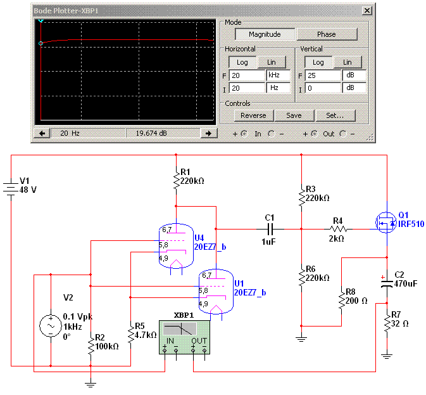Select the Q1 IRF510 MOSFET
The image size is (426, 395).
tap(386, 223)
